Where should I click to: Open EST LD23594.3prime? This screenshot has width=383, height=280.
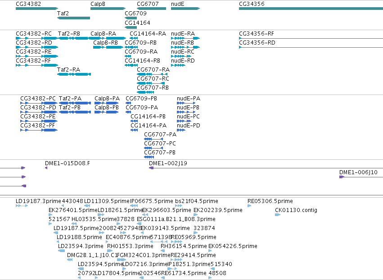click(81, 246)
